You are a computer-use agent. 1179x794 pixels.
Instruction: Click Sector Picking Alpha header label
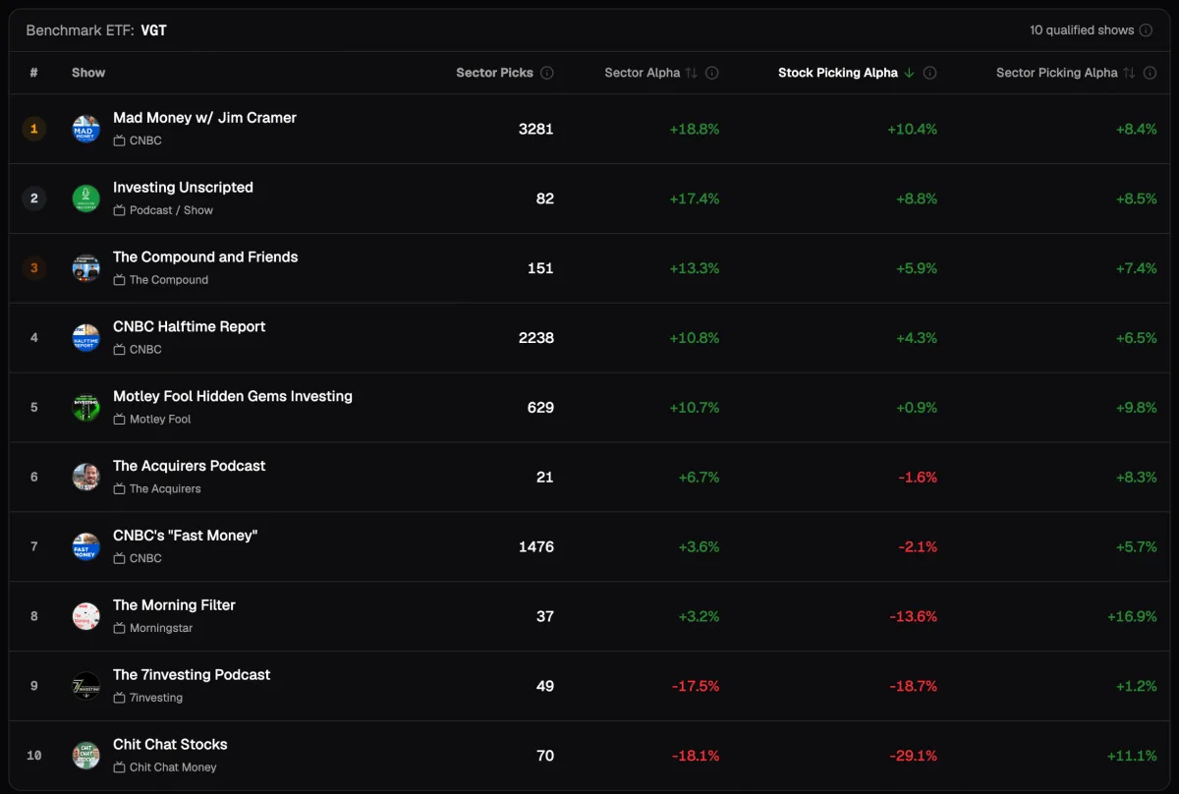pyautogui.click(x=1056, y=73)
